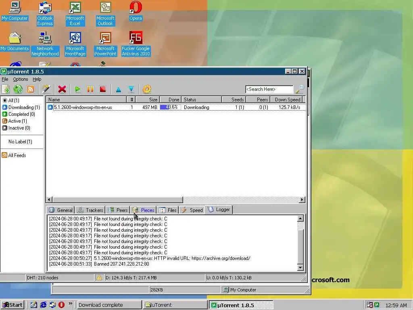Open the File menu
The image size is (413, 310).
[5, 79]
